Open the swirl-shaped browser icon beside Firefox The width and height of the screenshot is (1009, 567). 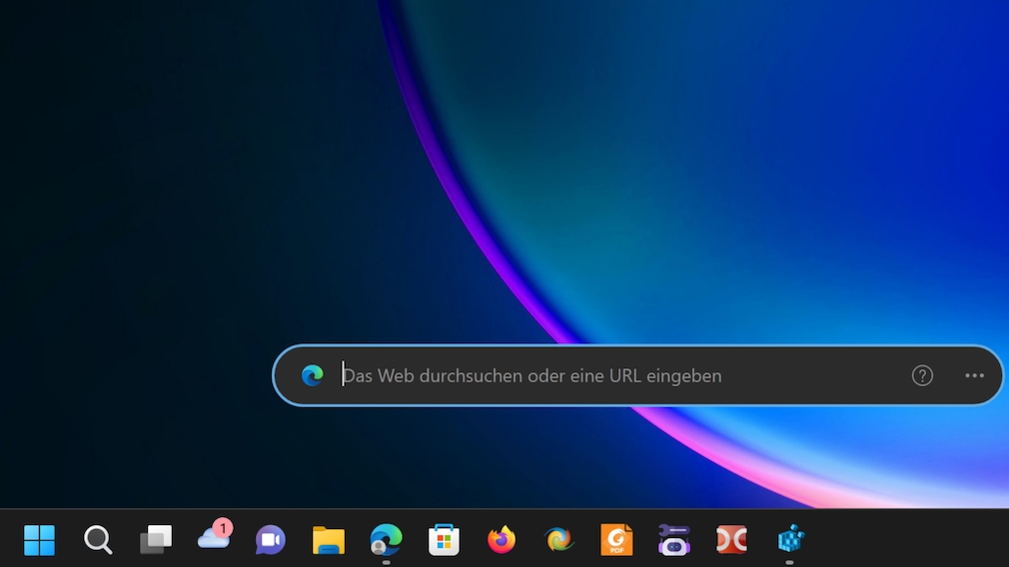tap(558, 540)
